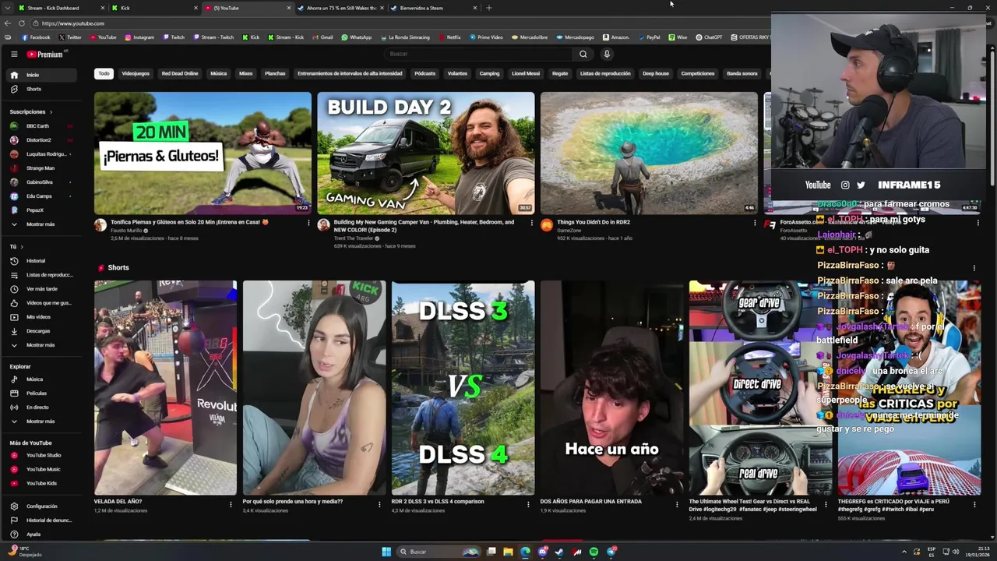Click the browser reload button

click(21, 23)
